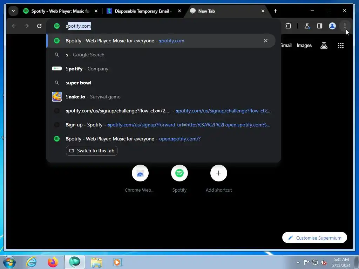Click the address bar showing spotify.com
359x269 pixels.
(x=163, y=26)
